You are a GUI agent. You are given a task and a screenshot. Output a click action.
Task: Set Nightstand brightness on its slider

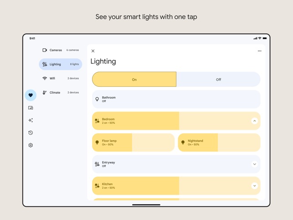point(219,142)
